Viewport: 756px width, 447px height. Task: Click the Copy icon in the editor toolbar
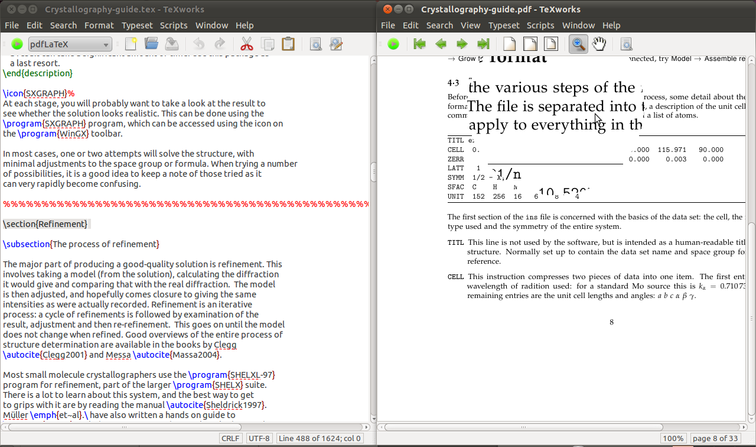268,44
